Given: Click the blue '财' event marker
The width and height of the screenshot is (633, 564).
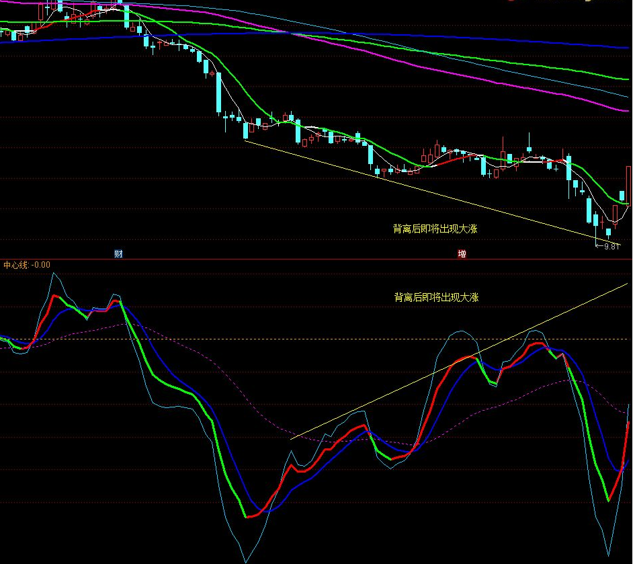Looking at the screenshot, I should pos(118,254).
